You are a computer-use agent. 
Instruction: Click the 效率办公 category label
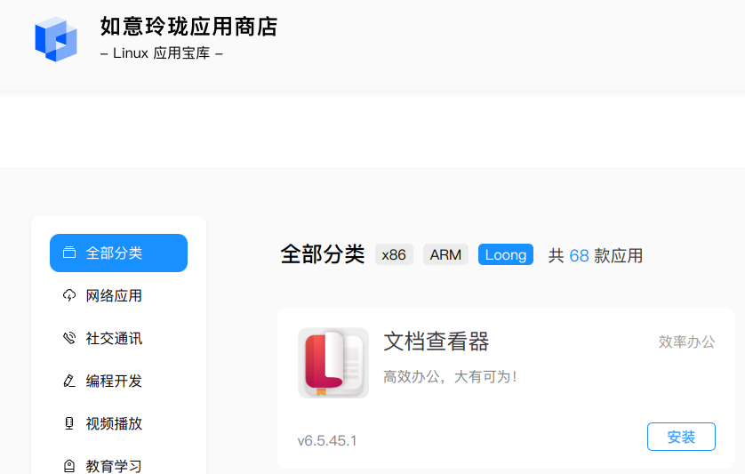[x=686, y=341]
